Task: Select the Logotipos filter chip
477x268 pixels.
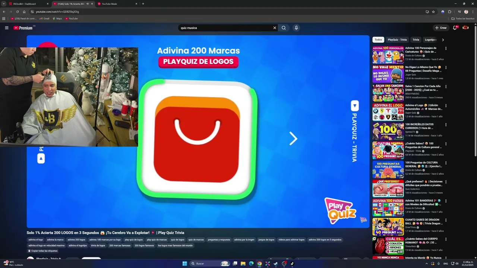Action: [x=430, y=40]
